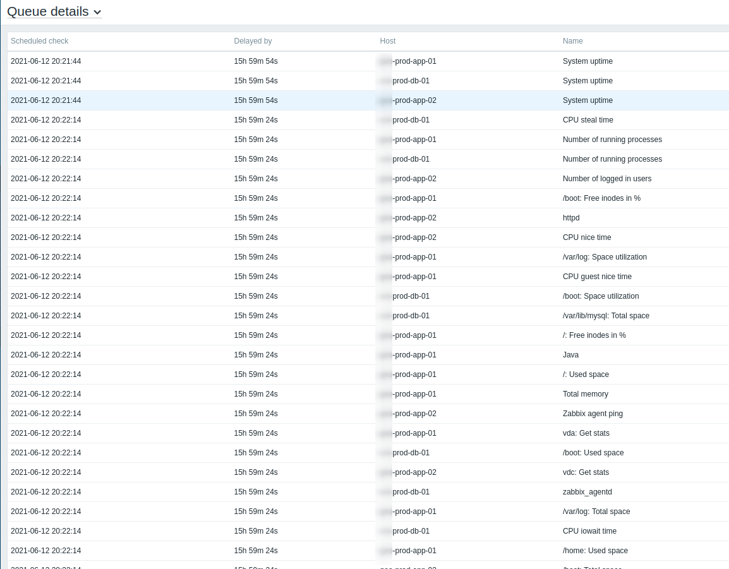Click the zabbix_agentd item on prod-db-01
The height and width of the screenshot is (569, 729).
[x=587, y=492]
